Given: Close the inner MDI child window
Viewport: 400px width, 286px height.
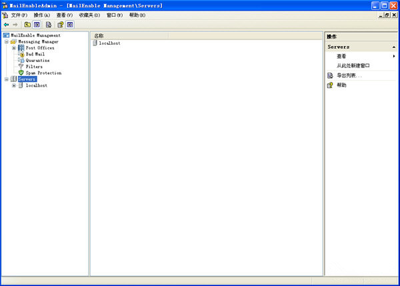Looking at the screenshot, I should (x=394, y=15).
